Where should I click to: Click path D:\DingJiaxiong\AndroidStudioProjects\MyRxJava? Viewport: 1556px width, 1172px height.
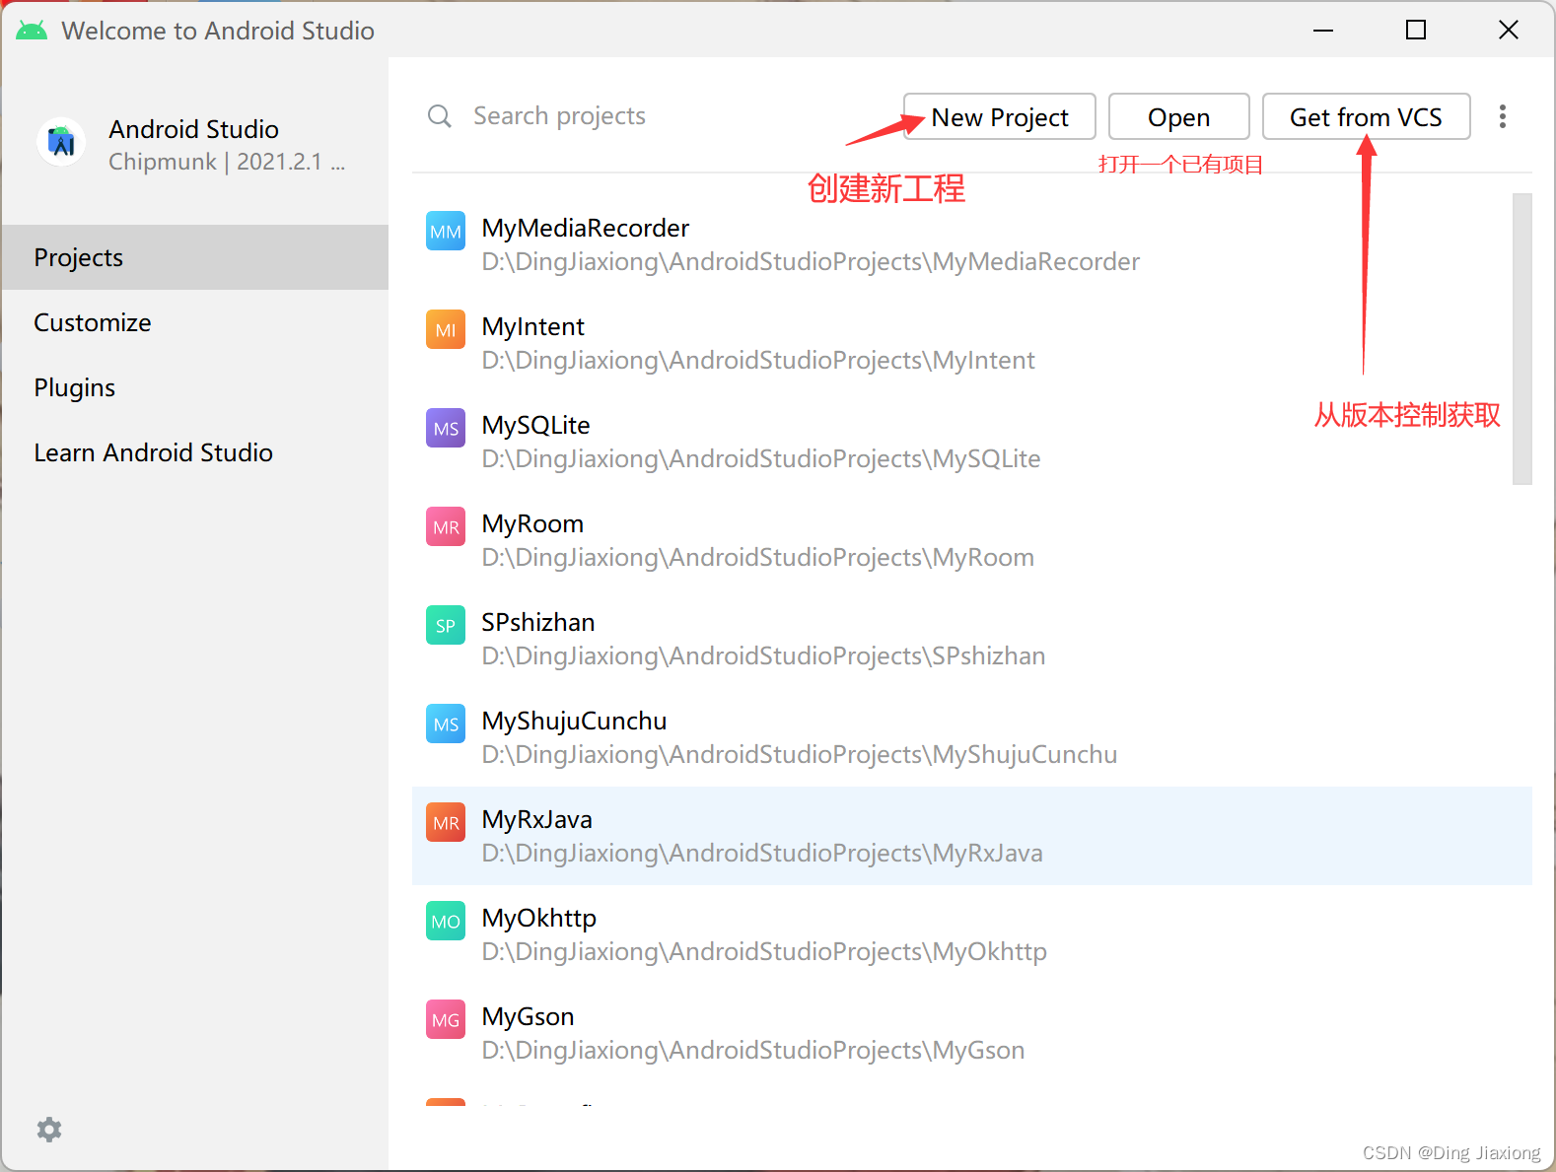(762, 853)
